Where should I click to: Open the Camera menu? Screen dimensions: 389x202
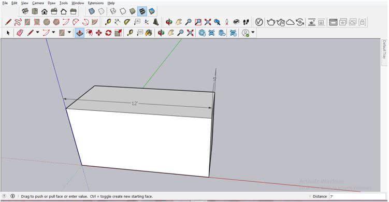point(38,3)
